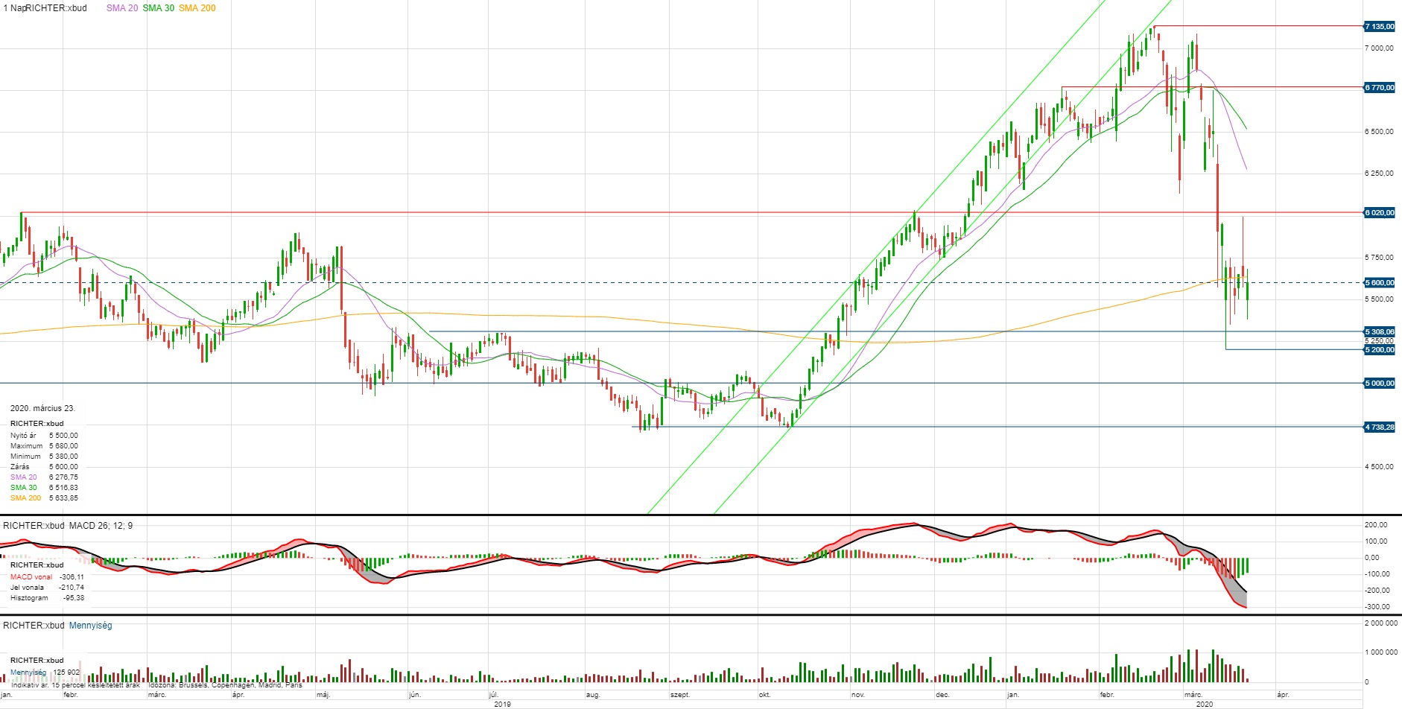Screen dimensions: 1402x709
Task: Click the 5 308,06 support price tag
Action: (1380, 331)
